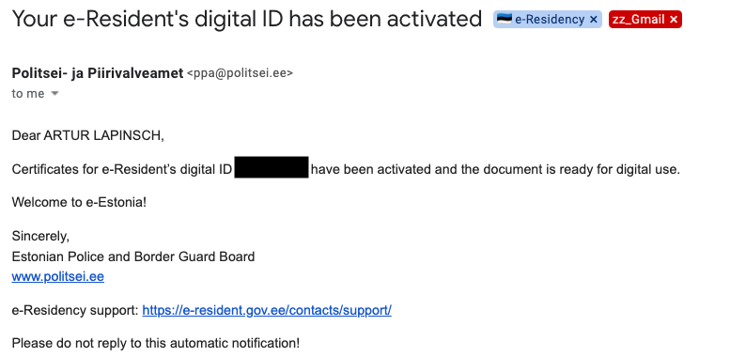Click sender name Politsei- ja Piirivalveamet
Screen dimensions: 730x357
pyautogui.click(x=98, y=73)
